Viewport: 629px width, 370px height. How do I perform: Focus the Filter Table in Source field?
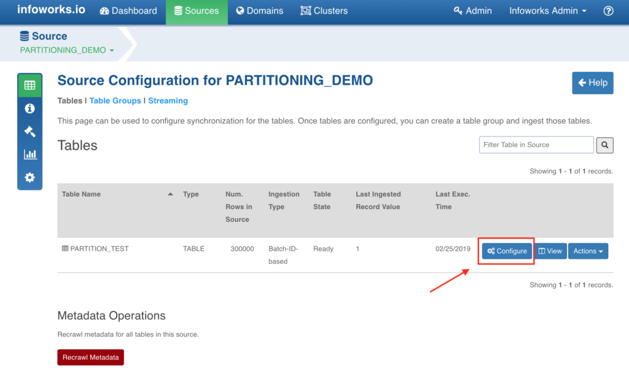pos(536,145)
